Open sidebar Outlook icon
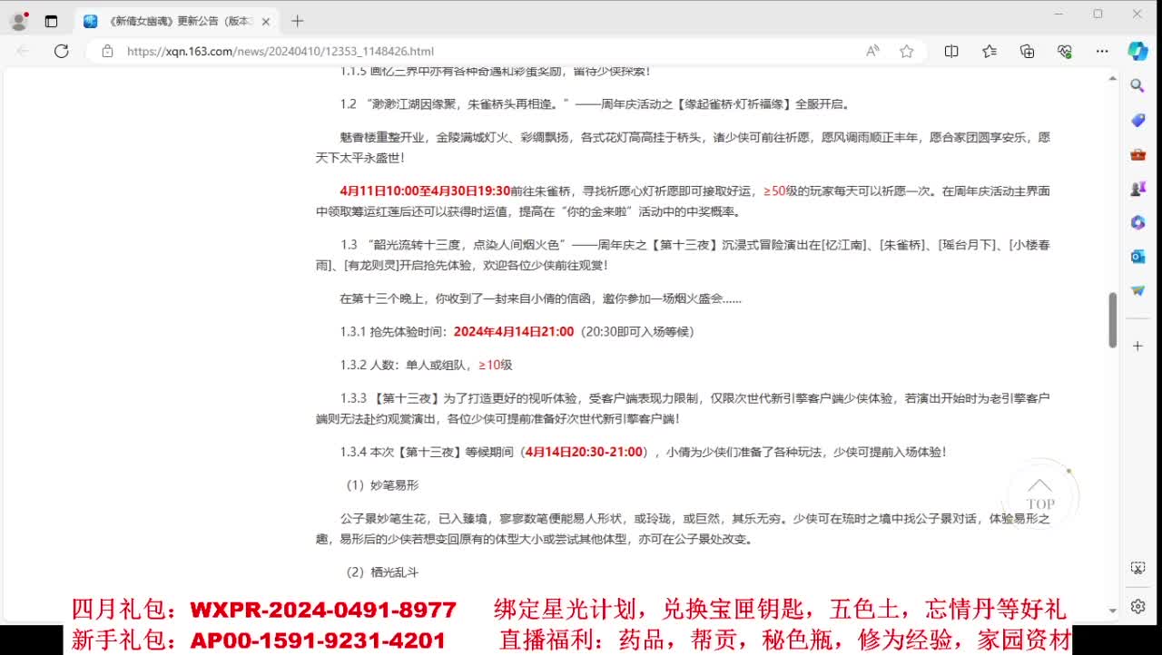Image resolution: width=1162 pixels, height=655 pixels. tap(1137, 257)
